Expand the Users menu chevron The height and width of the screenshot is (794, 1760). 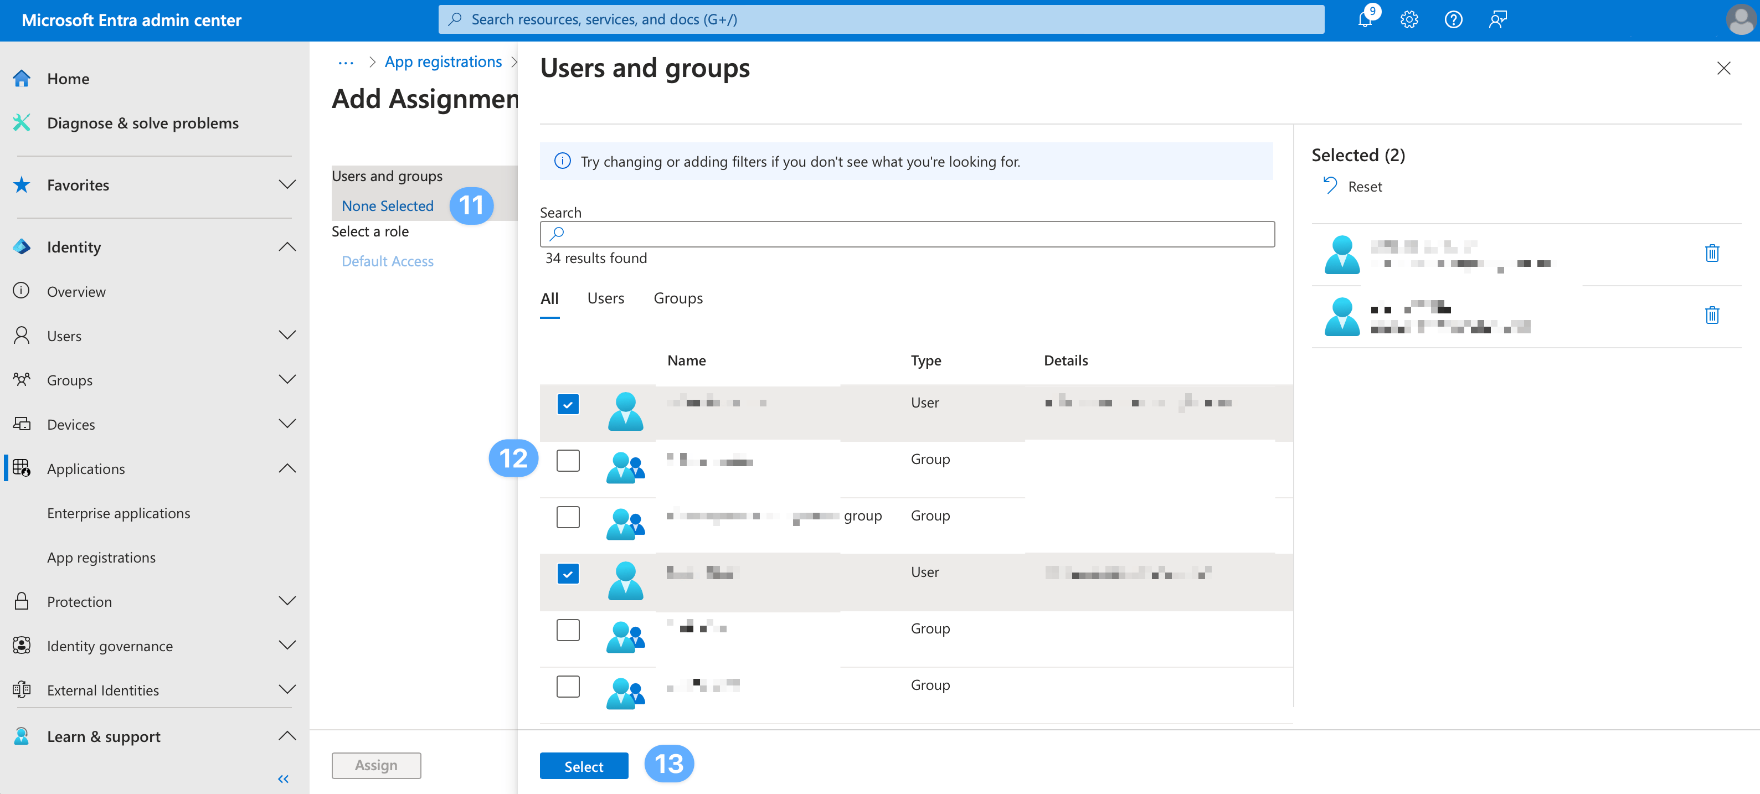pyautogui.click(x=287, y=335)
